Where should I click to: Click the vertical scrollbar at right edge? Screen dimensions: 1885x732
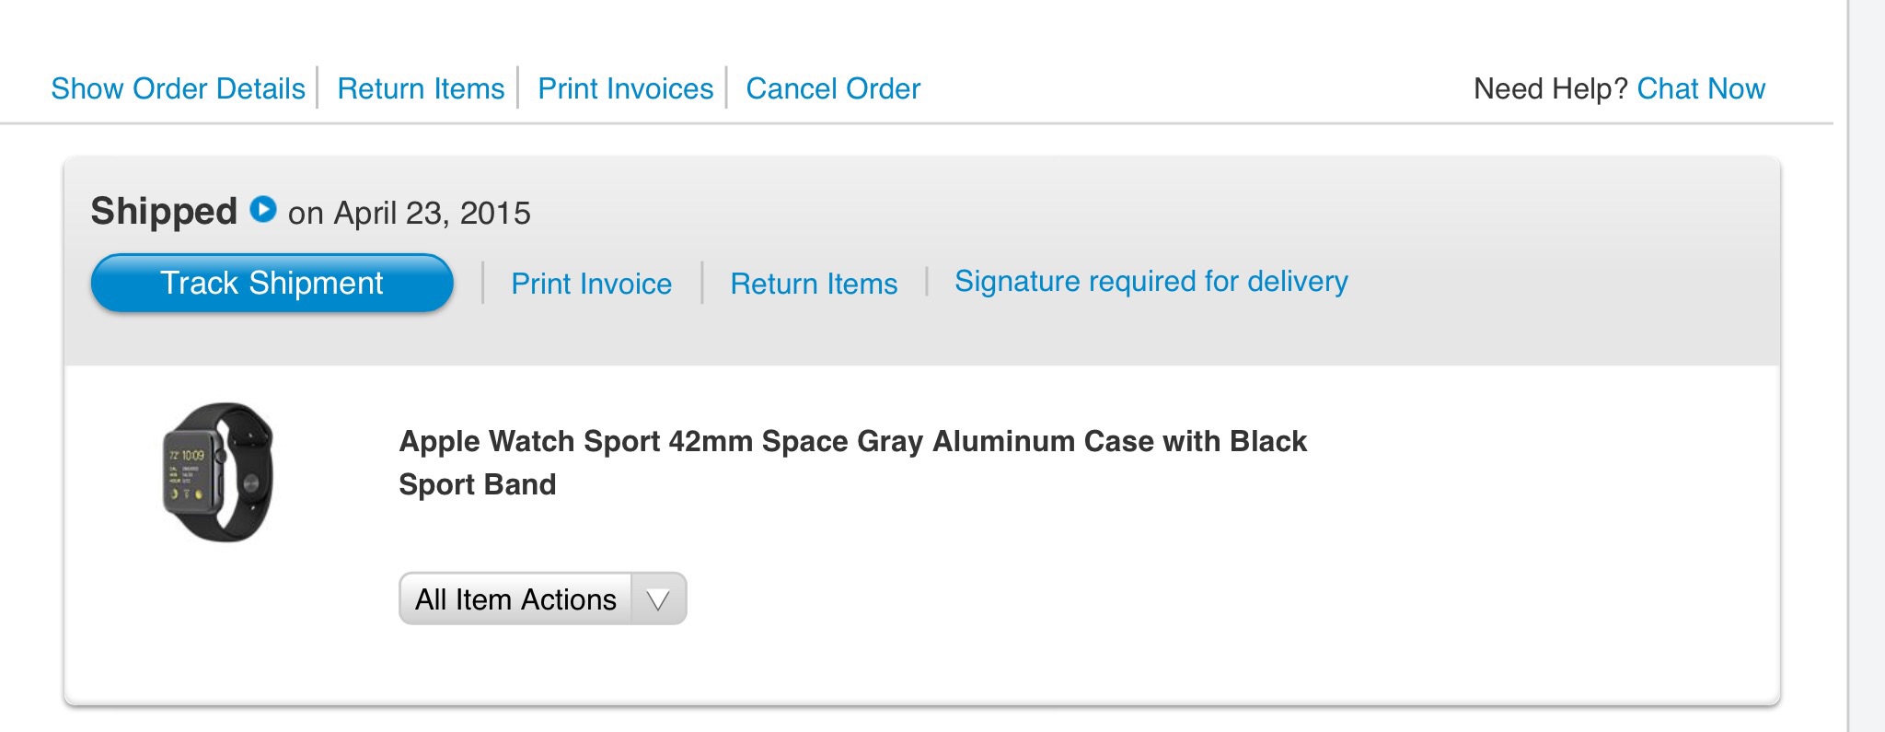click(1866, 368)
